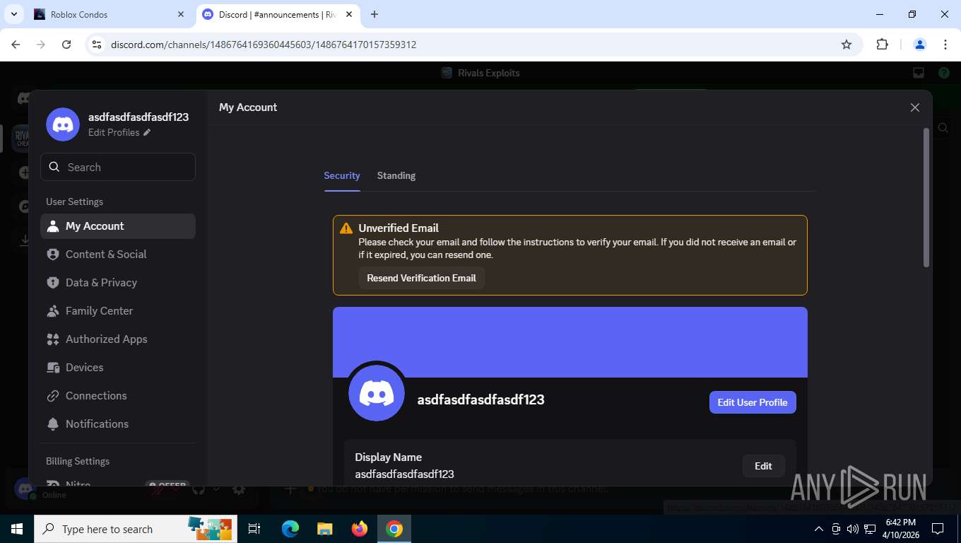Edit the Display Name
The image size is (961, 543).
click(763, 466)
